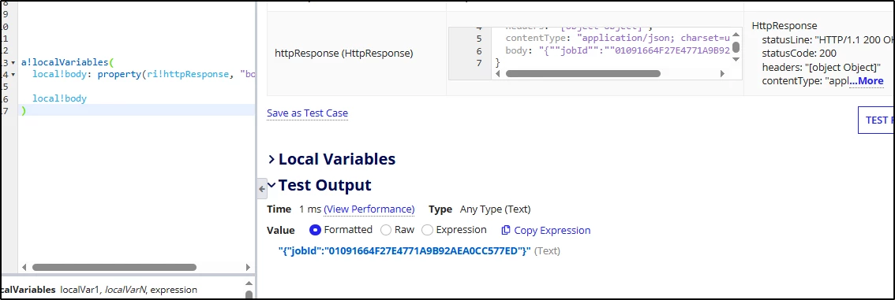Viewport: 895px width, 300px height.
Task: Click the TEST button
Action: 876,120
